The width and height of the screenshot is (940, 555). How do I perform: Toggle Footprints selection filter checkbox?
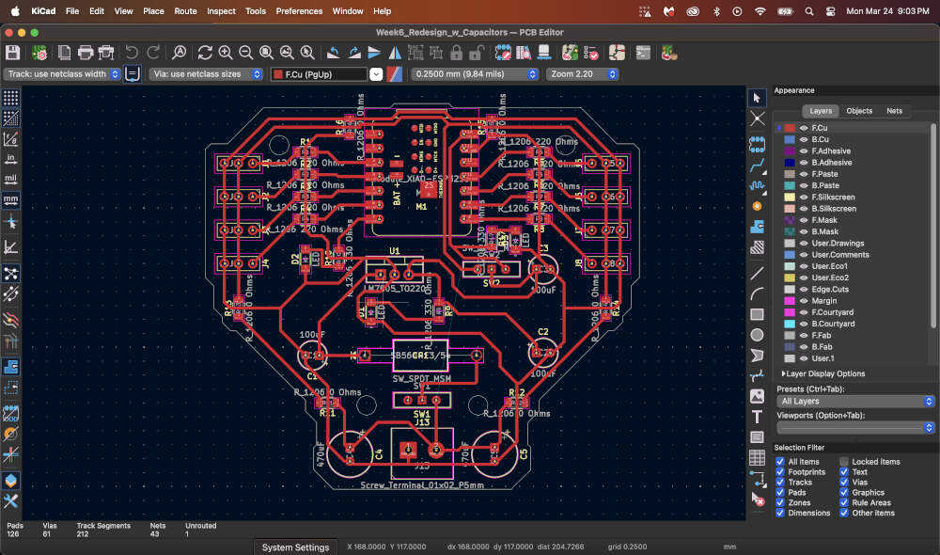(x=780, y=471)
